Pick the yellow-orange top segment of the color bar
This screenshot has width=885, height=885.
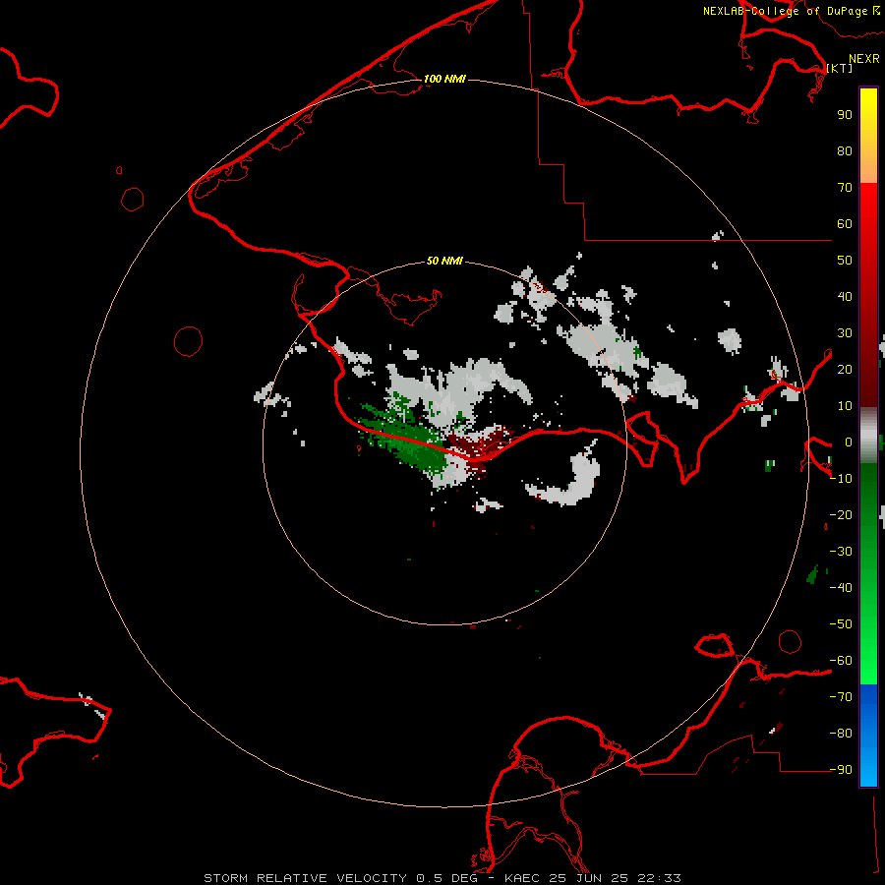(868, 136)
